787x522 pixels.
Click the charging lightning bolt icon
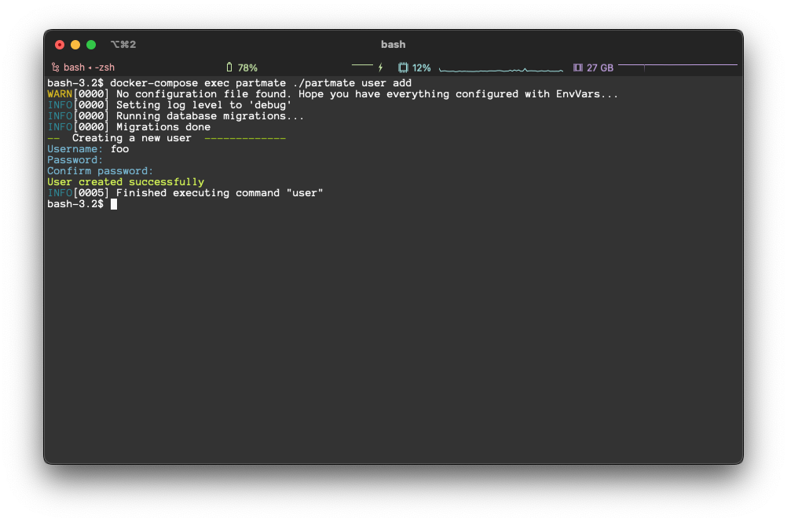pyautogui.click(x=380, y=68)
